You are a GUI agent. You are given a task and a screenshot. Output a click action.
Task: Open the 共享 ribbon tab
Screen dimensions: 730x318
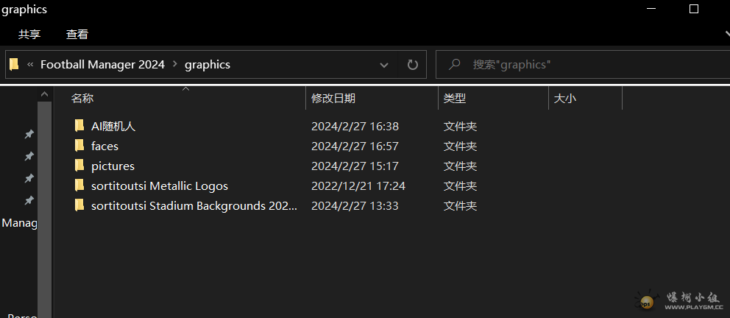pyautogui.click(x=29, y=34)
